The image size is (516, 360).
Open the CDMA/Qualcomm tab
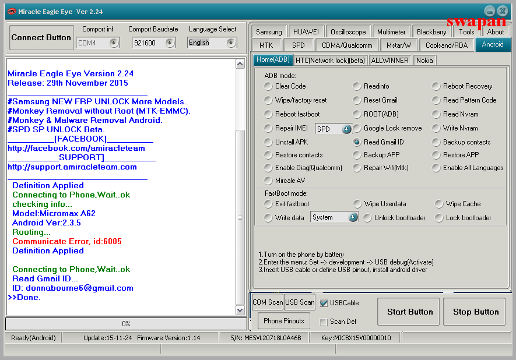coord(347,45)
